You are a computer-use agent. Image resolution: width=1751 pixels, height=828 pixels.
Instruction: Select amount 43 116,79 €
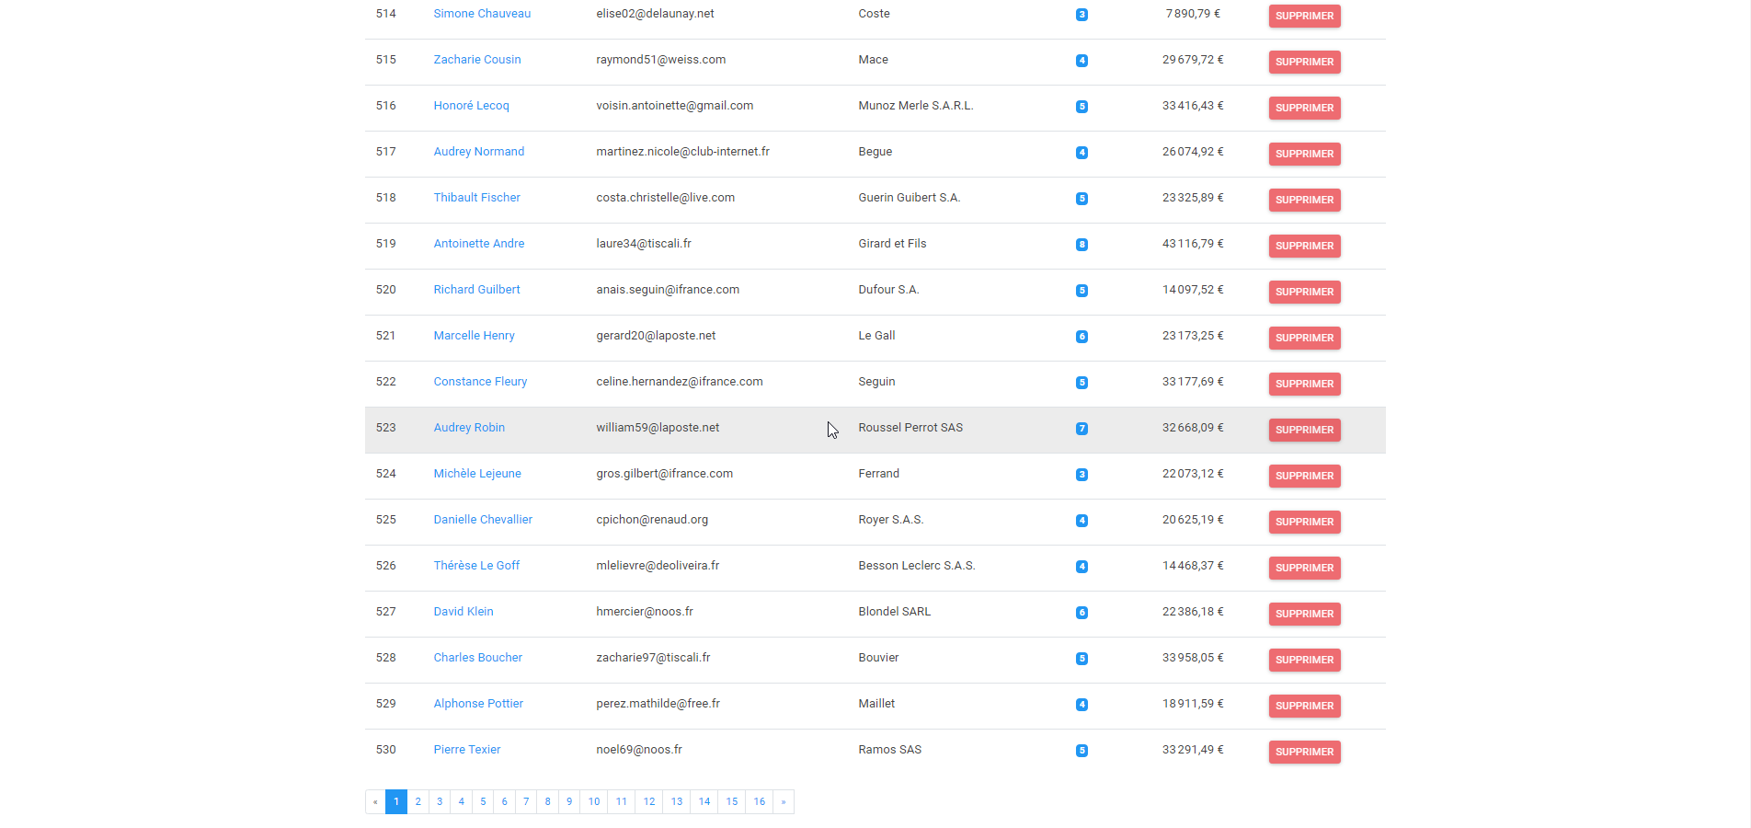click(1193, 244)
